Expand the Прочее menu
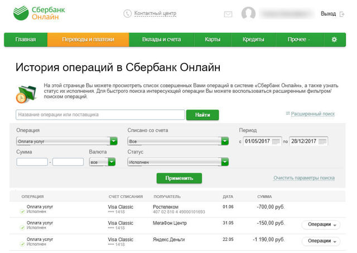This screenshot has width=357, height=253. click(x=299, y=39)
